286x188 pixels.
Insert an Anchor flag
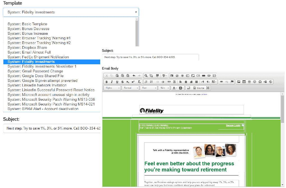click(x=232, y=82)
